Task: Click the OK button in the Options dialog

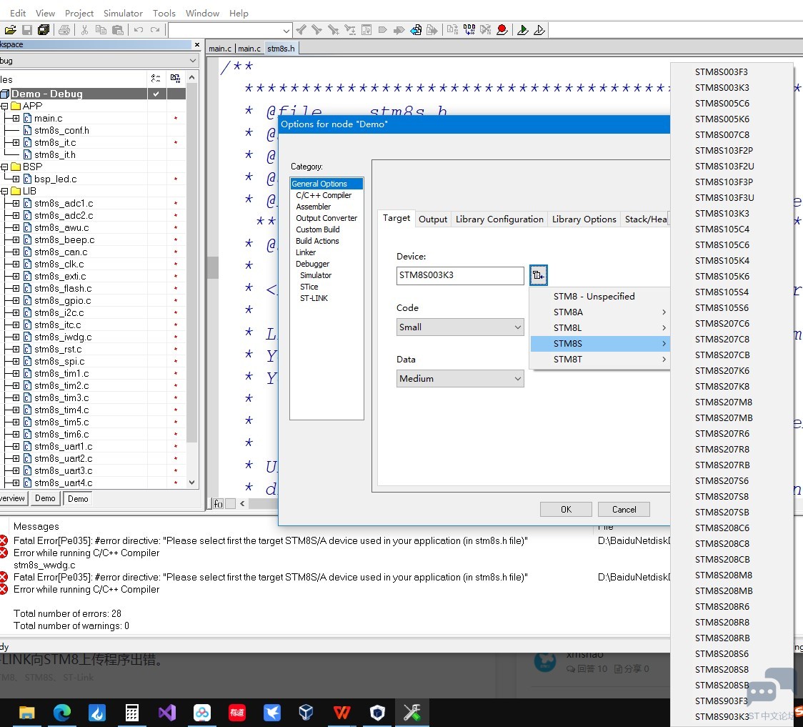Action: 566,510
